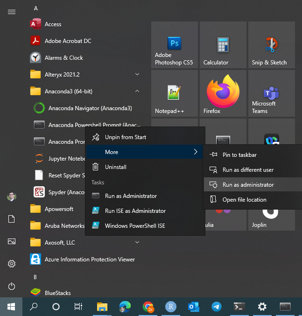This screenshot has height=316, width=302.
Task: Open the More submenu
Action: 144,152
